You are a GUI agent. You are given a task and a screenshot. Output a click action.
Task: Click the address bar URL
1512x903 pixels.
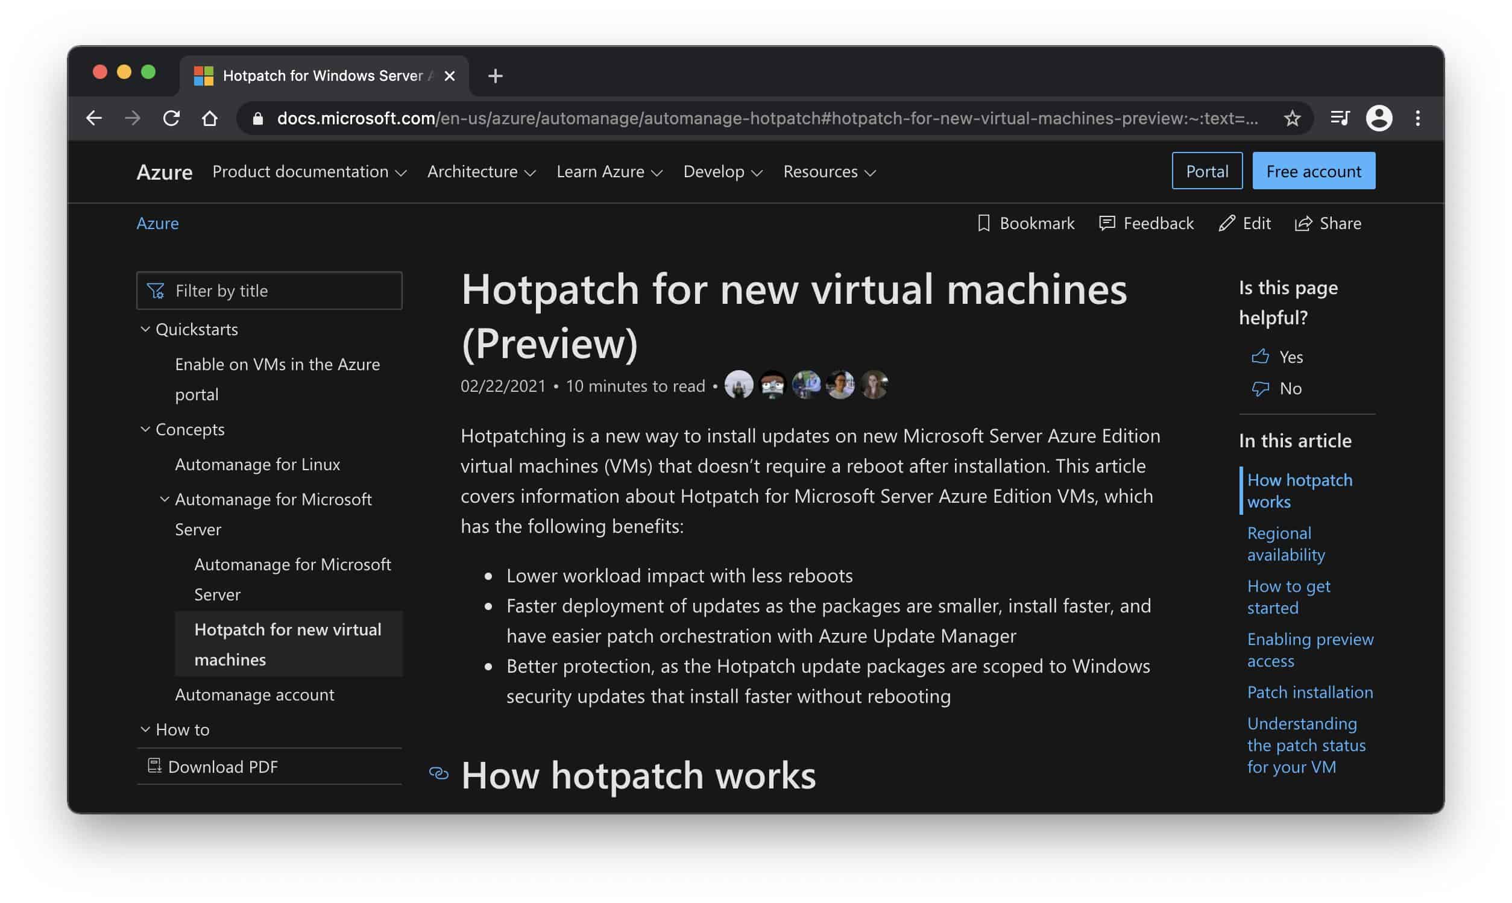[767, 118]
